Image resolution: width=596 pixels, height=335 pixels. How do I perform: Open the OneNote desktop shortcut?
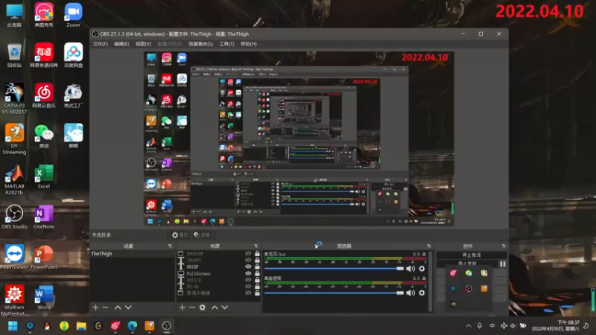click(44, 217)
